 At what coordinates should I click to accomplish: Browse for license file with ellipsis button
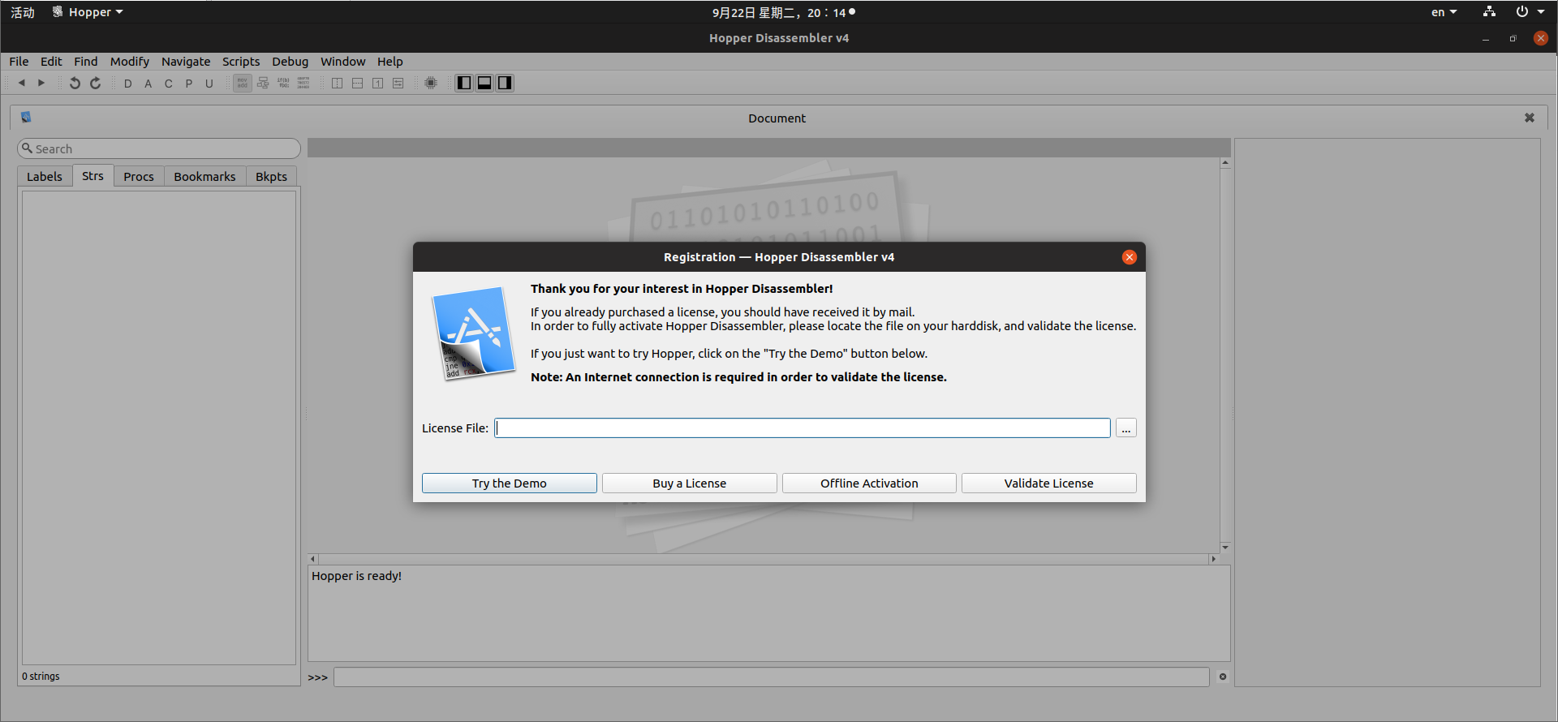[1126, 428]
